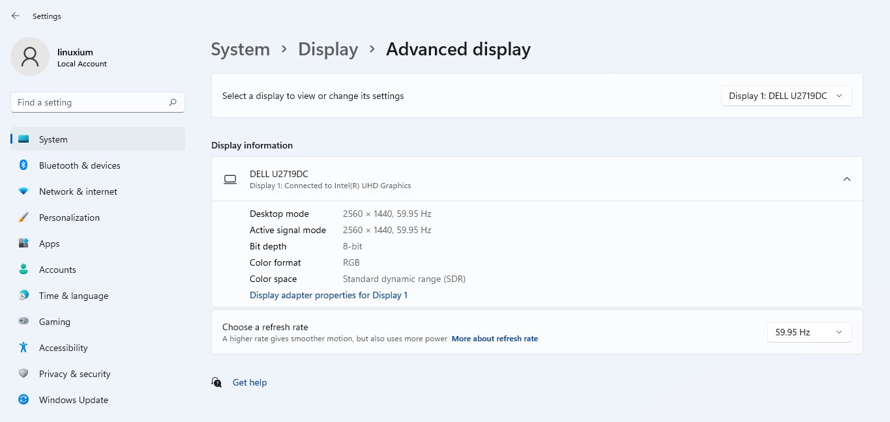Click the monitor icon beside DELL U2719DC
Screen dimensions: 890x422
tap(230, 179)
